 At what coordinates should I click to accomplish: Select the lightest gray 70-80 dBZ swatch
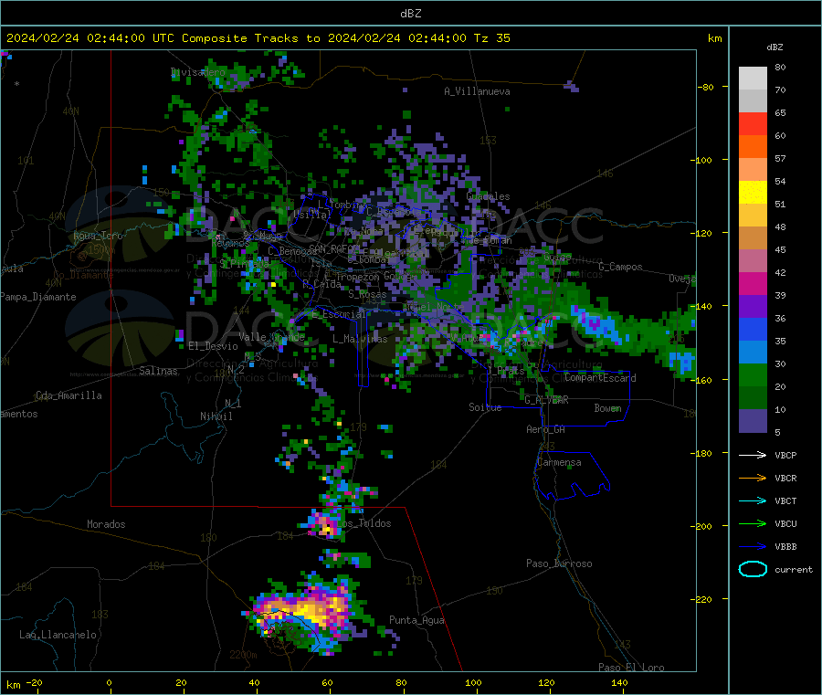point(753,79)
